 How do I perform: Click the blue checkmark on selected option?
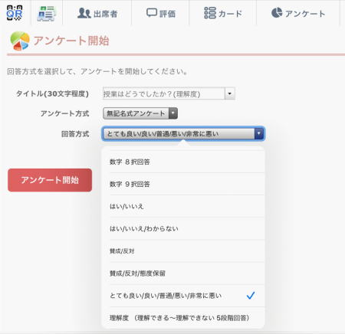[x=251, y=296]
